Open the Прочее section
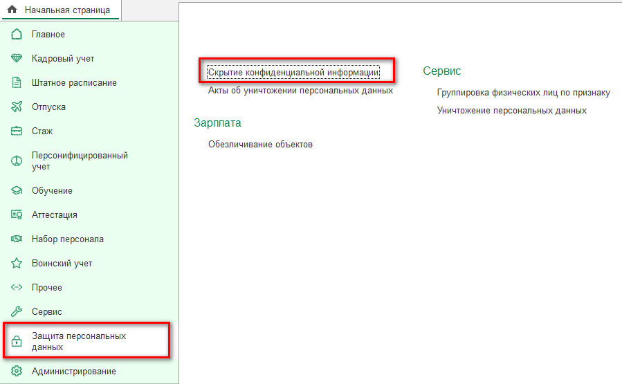The image size is (622, 384). [x=47, y=288]
